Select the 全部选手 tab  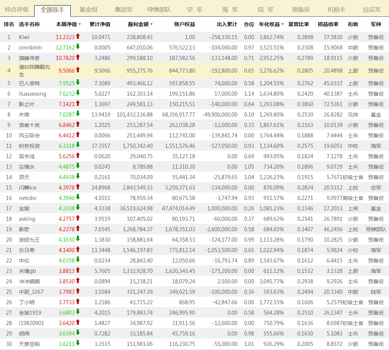[x=52, y=10]
